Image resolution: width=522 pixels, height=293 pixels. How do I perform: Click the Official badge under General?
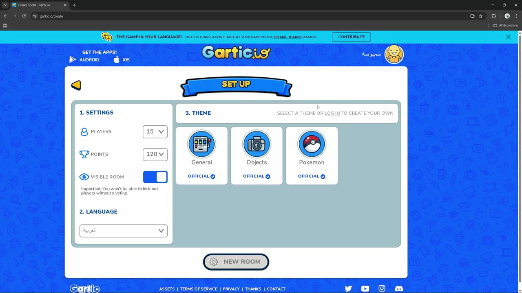tap(201, 176)
